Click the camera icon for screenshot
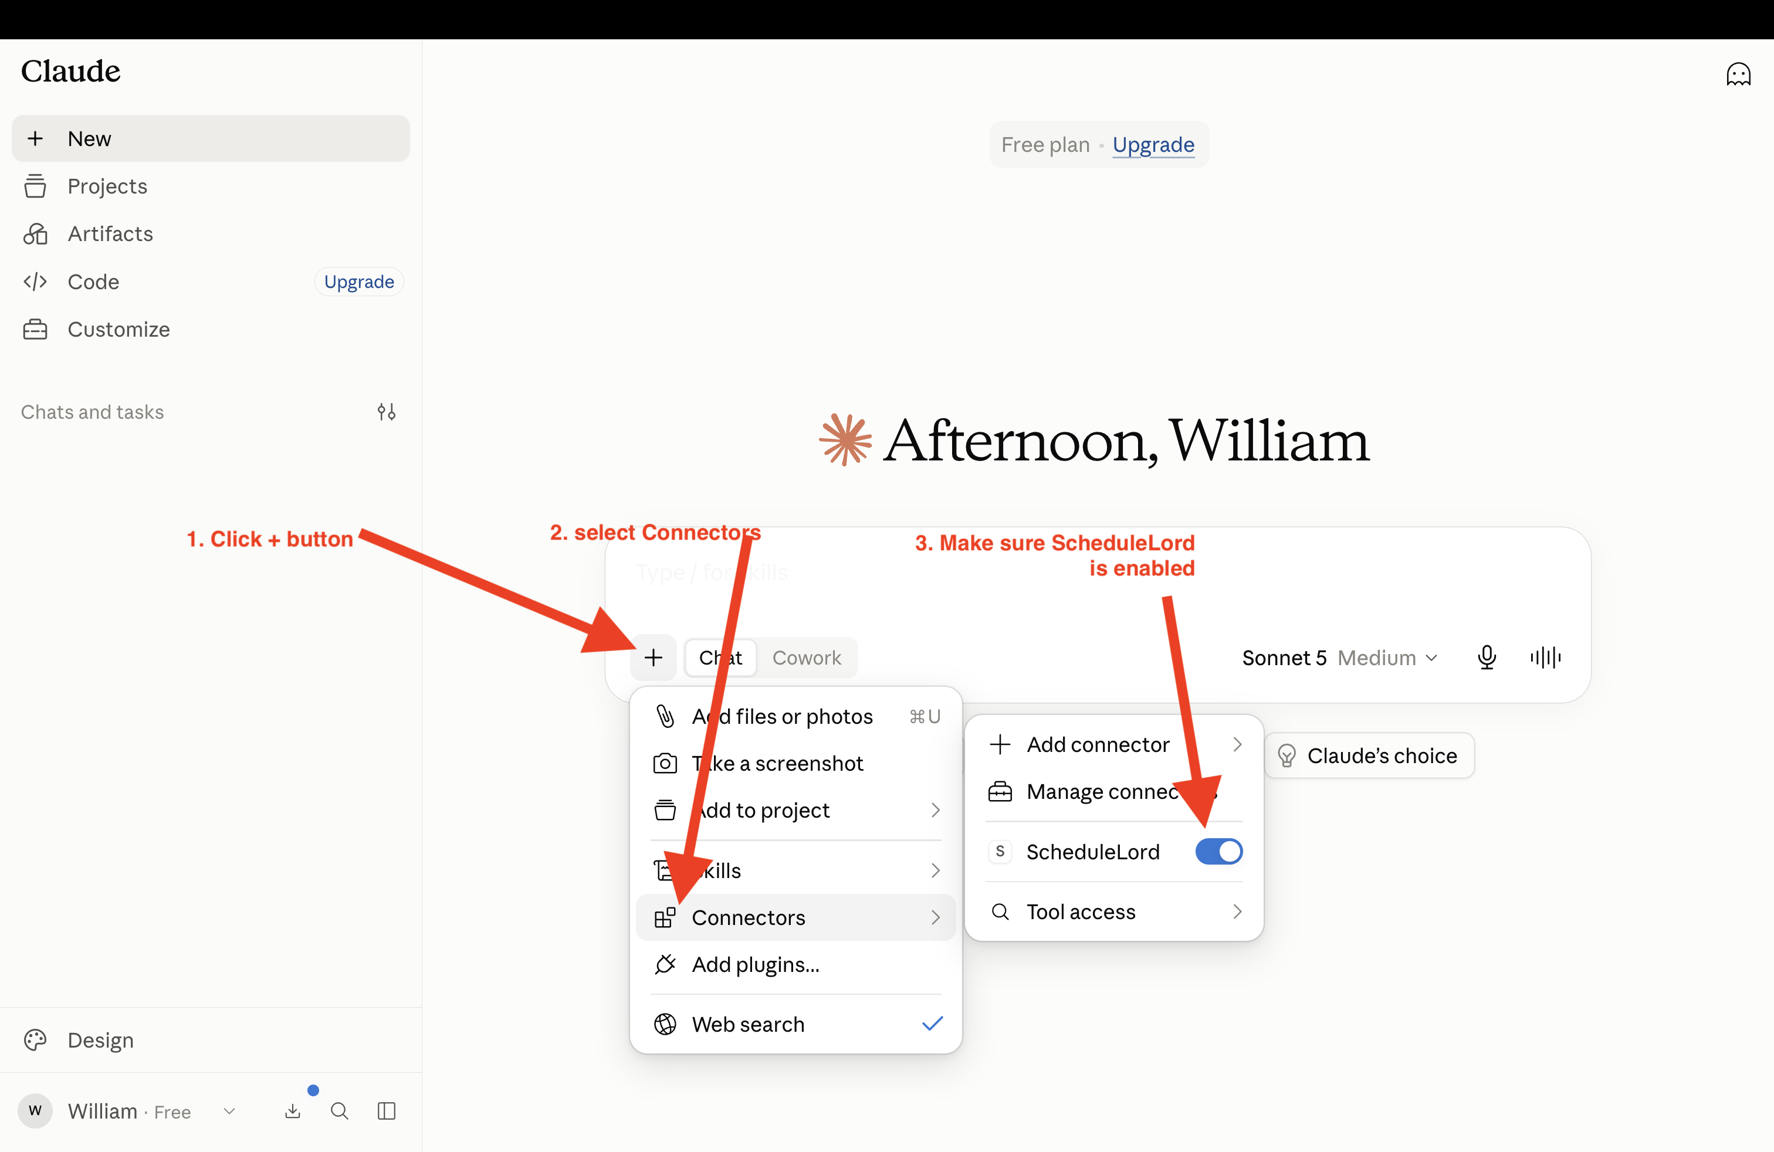Viewport: 1774px width, 1152px height. (665, 763)
